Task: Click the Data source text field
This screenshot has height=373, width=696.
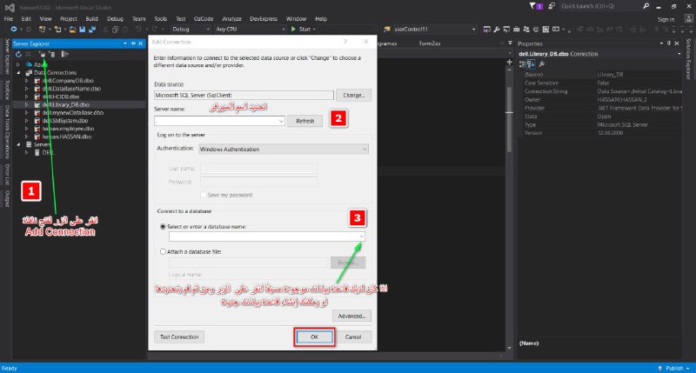Action: click(244, 96)
